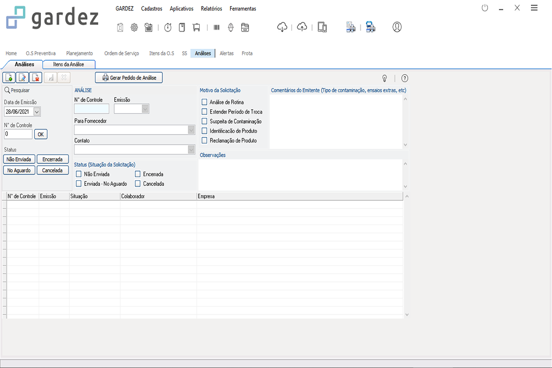Click Gerar Pedido de Análise button

(129, 78)
